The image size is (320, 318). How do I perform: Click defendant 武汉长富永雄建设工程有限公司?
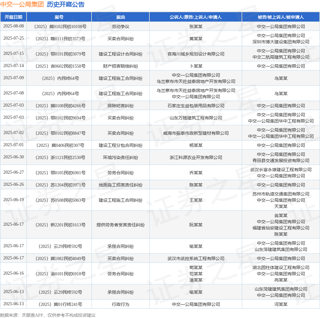[x=281, y=170]
